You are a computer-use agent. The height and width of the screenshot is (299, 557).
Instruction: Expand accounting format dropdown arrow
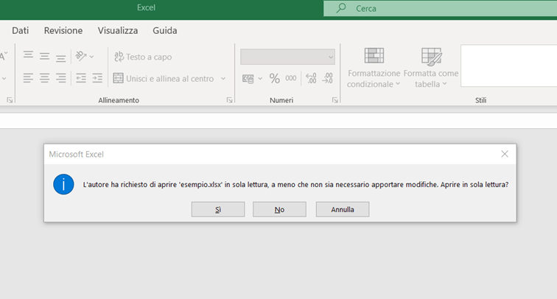point(260,79)
